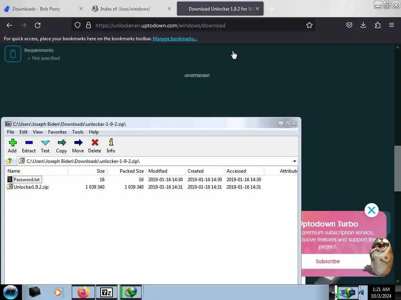401x300 pixels.
Task: Close the Index of /isos/windows/ tab
Action: [x=169, y=9]
